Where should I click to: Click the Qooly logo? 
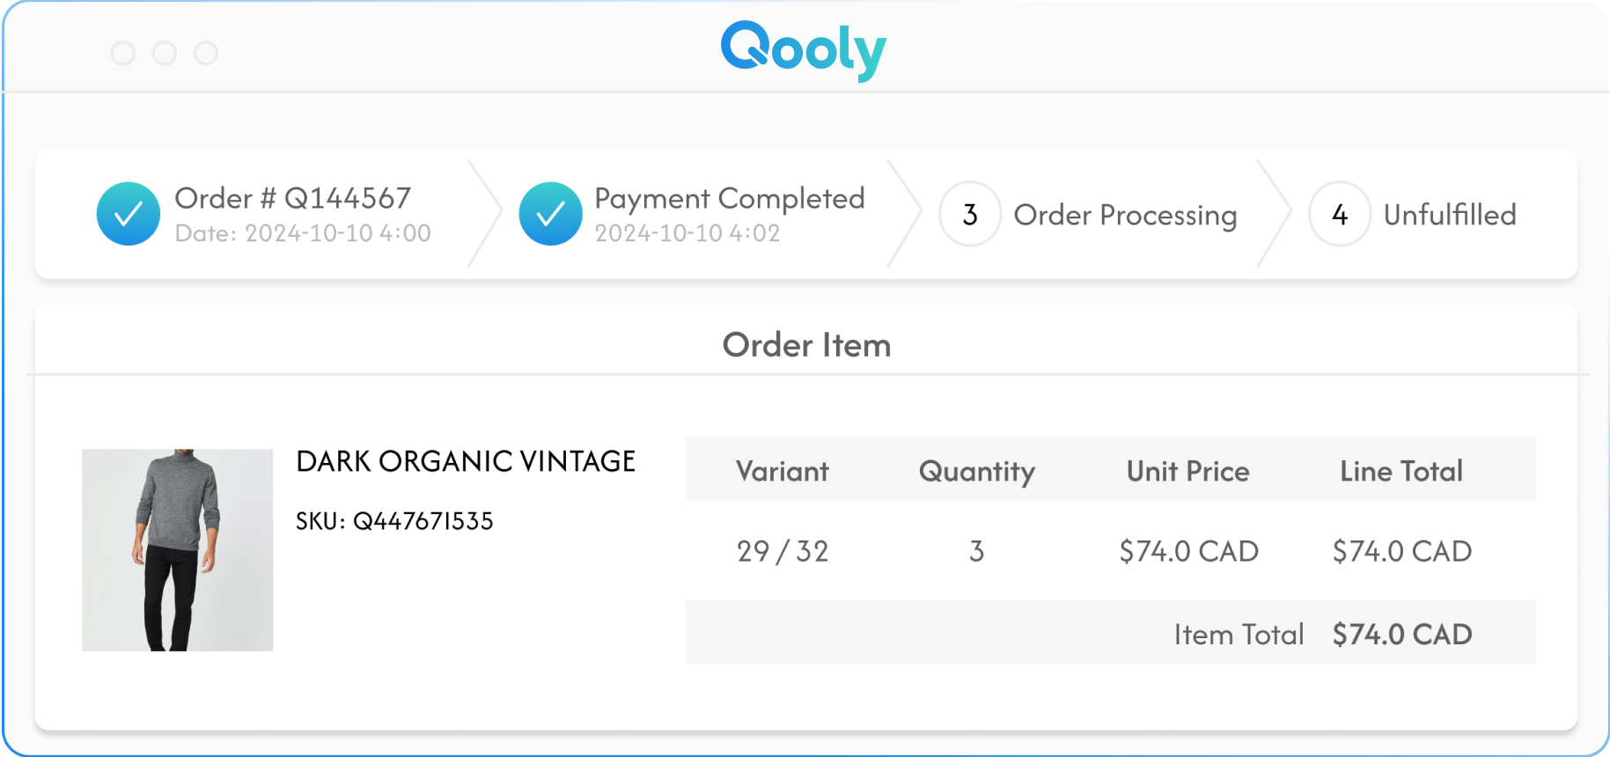point(803,49)
